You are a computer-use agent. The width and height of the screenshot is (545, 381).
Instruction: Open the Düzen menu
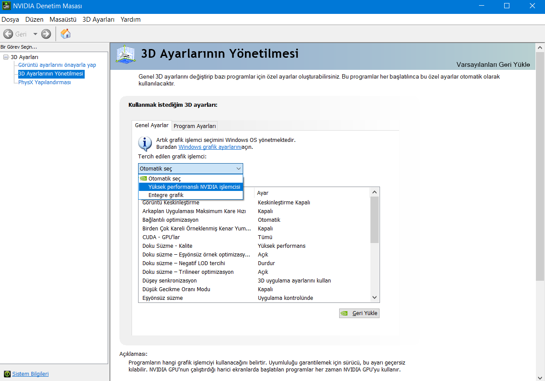(34, 20)
